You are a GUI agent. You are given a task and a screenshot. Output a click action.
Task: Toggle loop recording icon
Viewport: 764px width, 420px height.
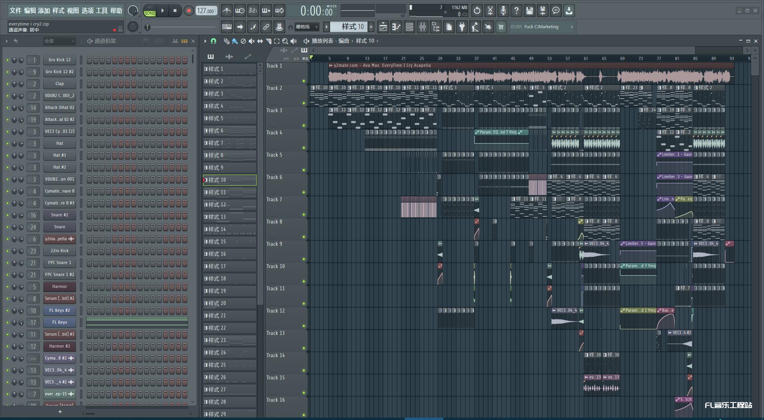pyautogui.click(x=279, y=11)
